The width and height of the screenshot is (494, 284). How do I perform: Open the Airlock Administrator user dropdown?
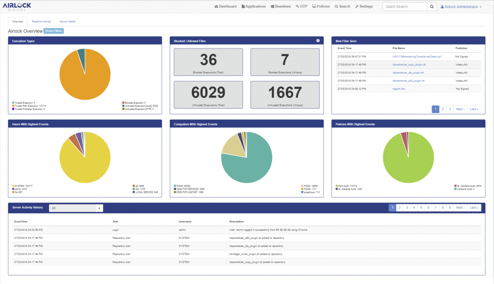pos(461,7)
